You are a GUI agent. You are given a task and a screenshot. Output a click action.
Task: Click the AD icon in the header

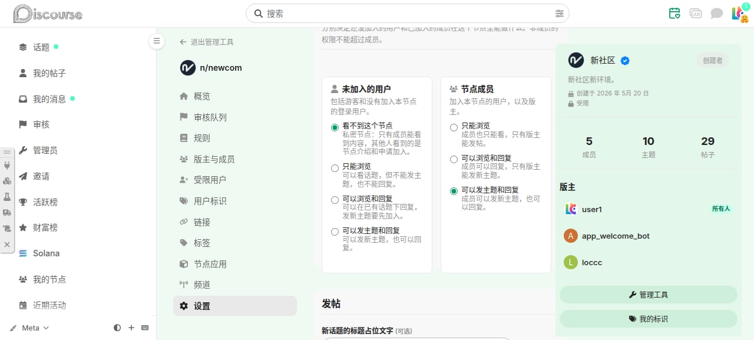pos(696,13)
